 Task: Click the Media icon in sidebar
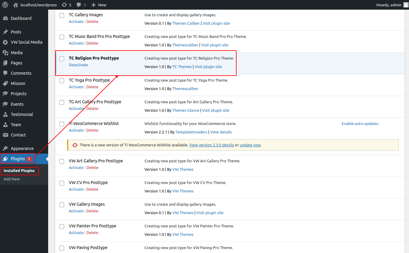pyautogui.click(x=5, y=53)
